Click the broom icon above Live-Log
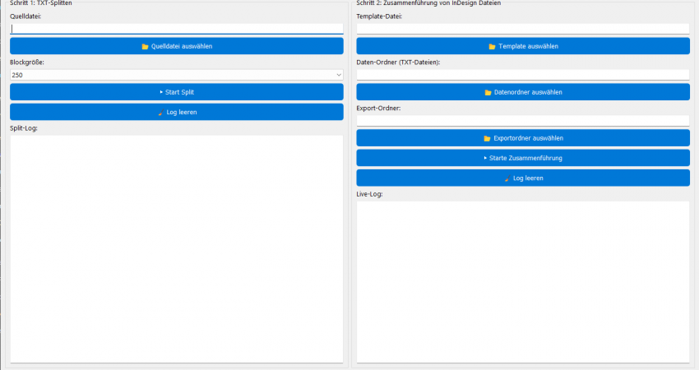Screen dimensions: 699x370 pos(507,178)
